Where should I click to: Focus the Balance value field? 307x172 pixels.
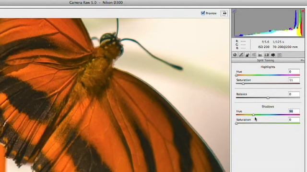294,94
